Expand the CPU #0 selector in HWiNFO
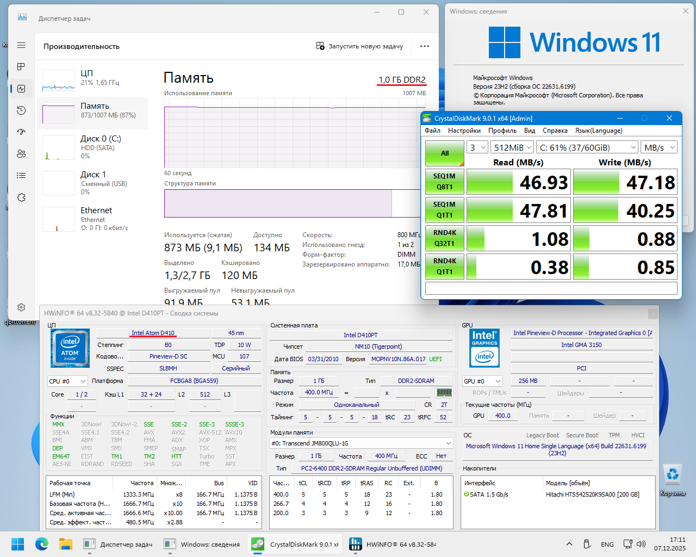Viewport: 696px width, 557px height. (x=67, y=381)
